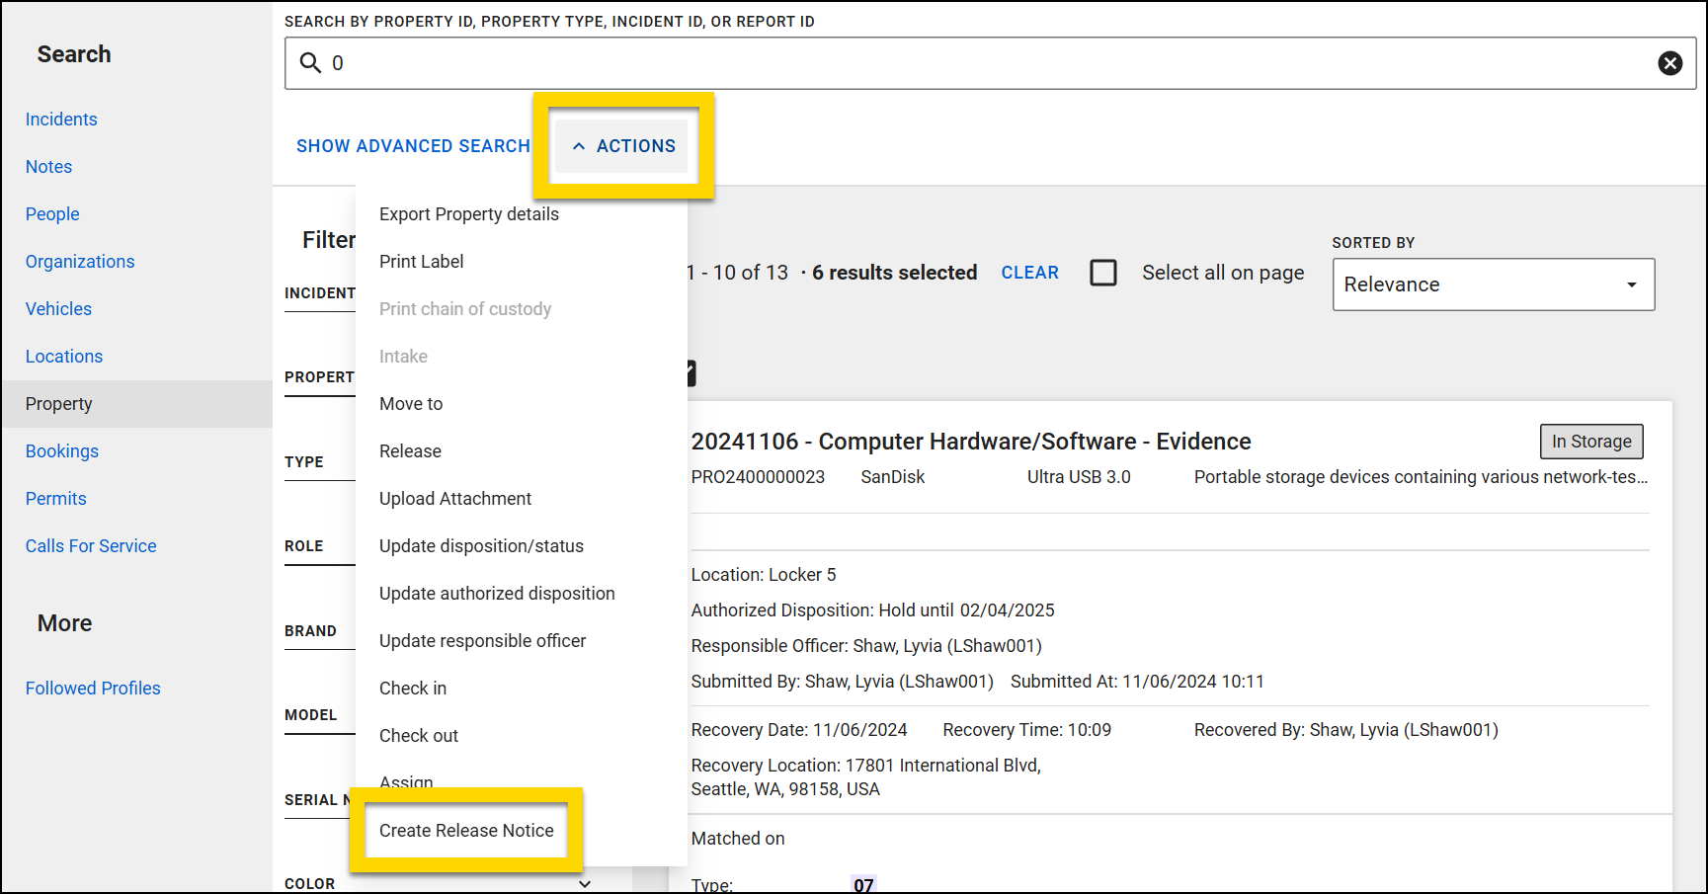The width and height of the screenshot is (1708, 894).
Task: Open SHOW ADVANCED SEARCH
Action: tap(413, 145)
